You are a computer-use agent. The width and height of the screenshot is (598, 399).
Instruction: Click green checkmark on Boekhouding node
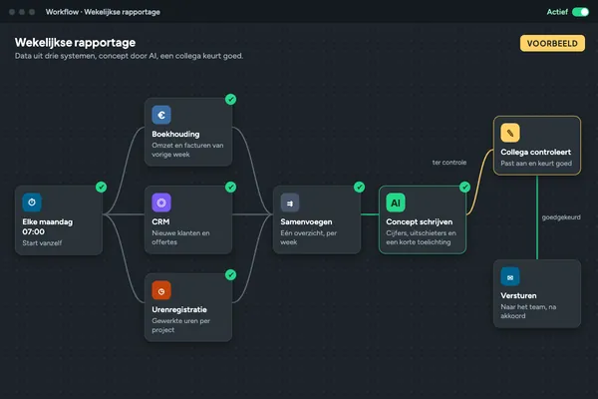click(x=231, y=100)
